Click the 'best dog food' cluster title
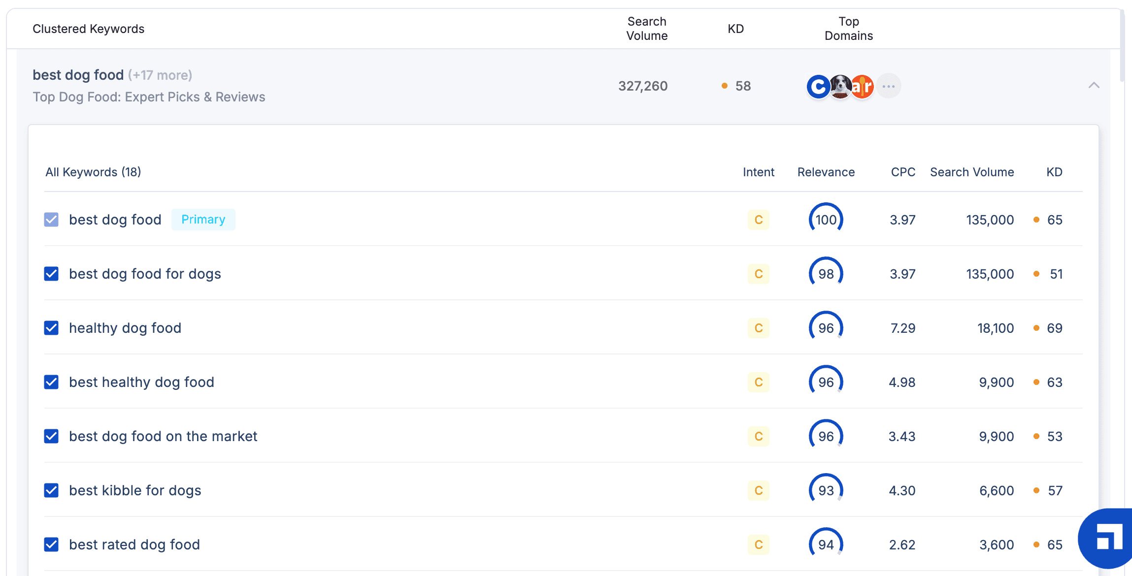The image size is (1132, 576). tap(78, 75)
